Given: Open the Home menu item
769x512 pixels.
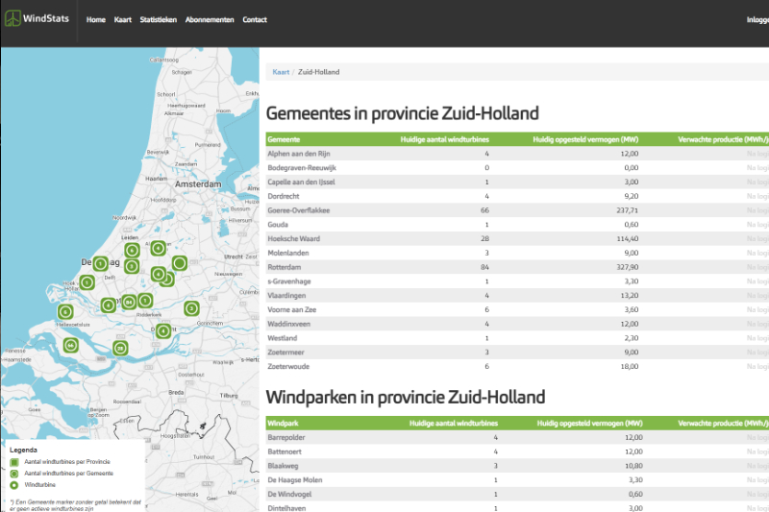Looking at the screenshot, I should coord(95,19).
